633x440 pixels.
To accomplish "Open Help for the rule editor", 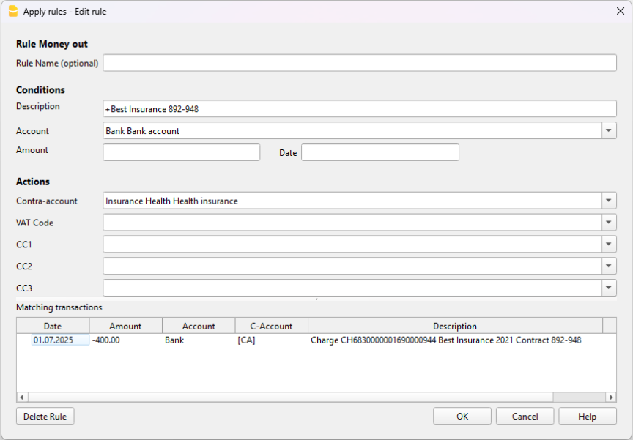I will [588, 416].
